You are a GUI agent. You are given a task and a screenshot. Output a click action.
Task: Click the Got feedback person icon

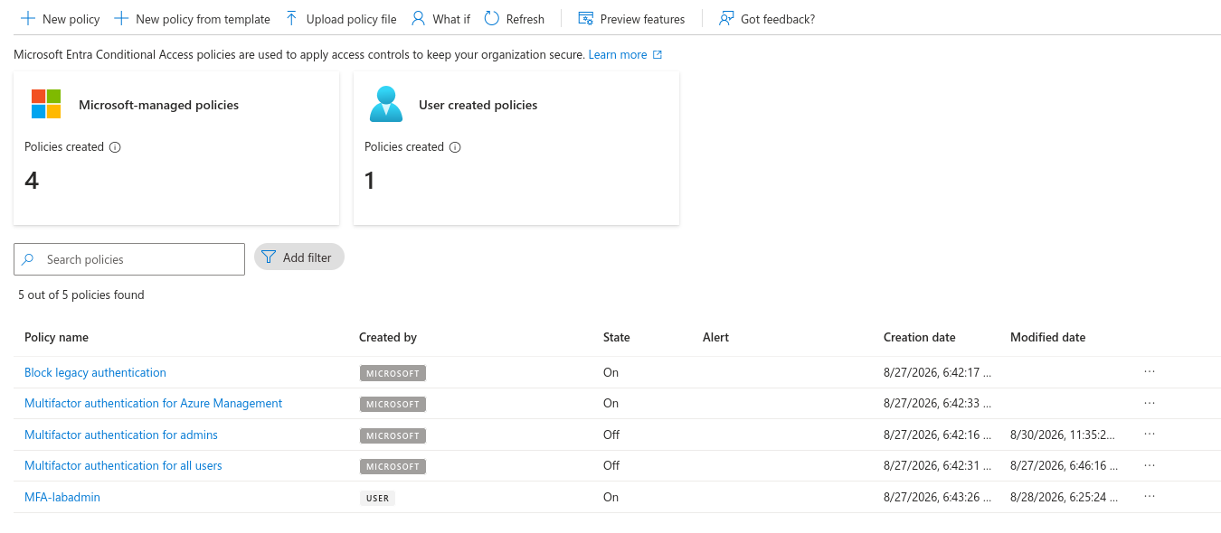[726, 19]
